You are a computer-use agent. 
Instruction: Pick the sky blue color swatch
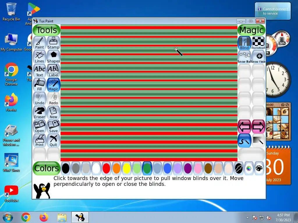(x=157, y=168)
